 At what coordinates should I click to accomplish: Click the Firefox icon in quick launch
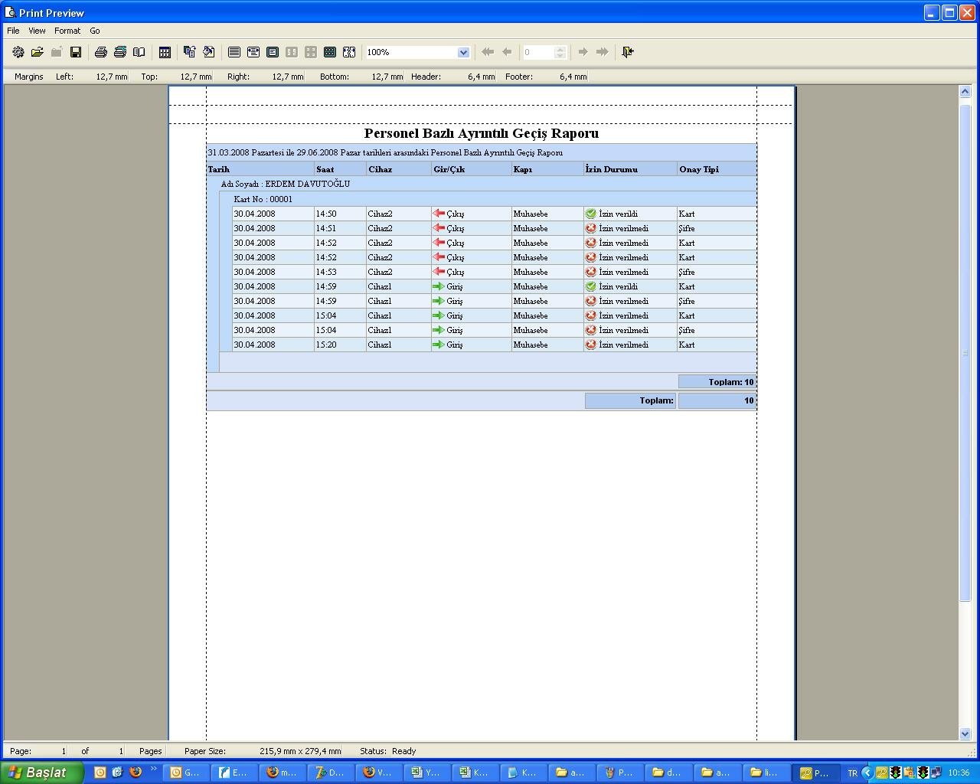pos(136,772)
